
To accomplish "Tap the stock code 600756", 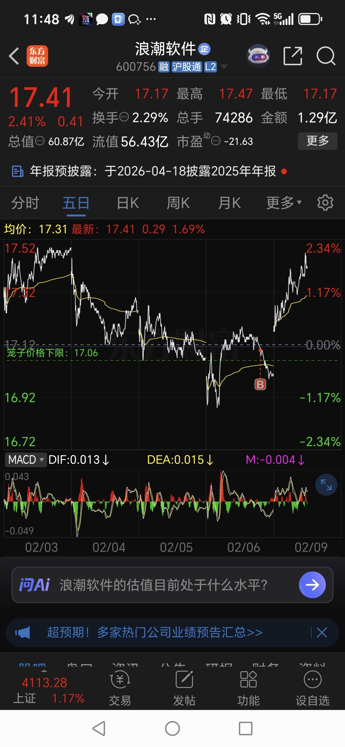I will pos(136,67).
